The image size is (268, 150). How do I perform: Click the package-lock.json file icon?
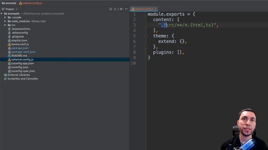click(x=9, y=52)
